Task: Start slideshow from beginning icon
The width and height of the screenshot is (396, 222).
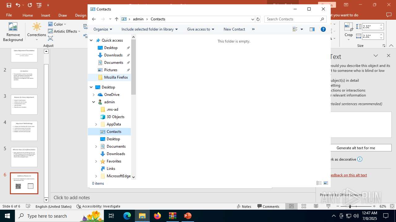Action: coord(39,5)
